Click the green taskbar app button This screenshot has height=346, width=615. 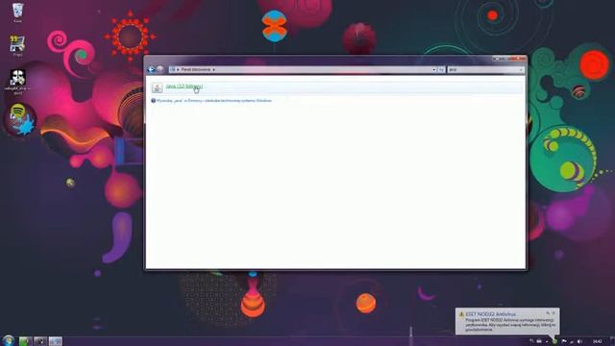click(26, 341)
